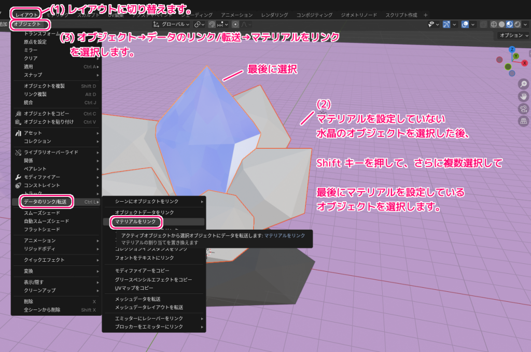Expand the snapping options dropdown arrow
531x352 pixels.
(x=226, y=24)
